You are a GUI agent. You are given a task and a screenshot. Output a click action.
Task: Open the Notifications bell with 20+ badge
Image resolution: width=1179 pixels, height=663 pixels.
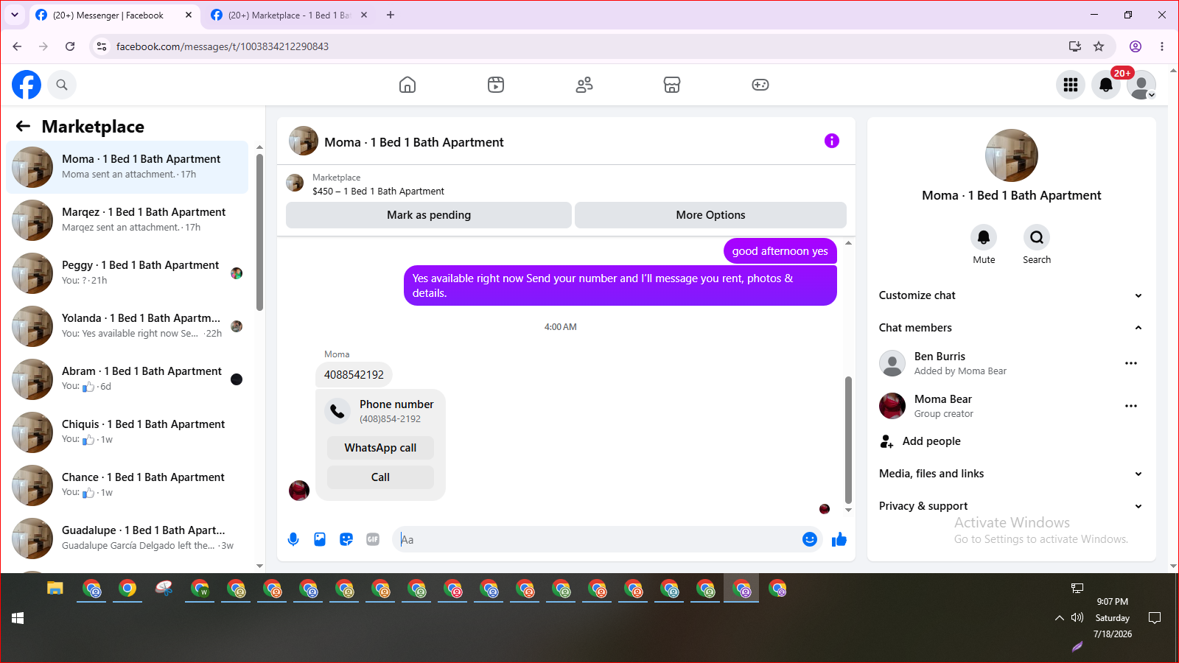1106,85
